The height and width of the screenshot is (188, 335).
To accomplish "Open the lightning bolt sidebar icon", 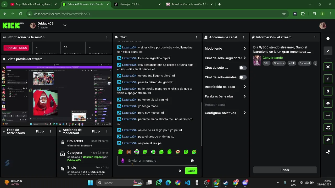I will (x=328, y=79).
